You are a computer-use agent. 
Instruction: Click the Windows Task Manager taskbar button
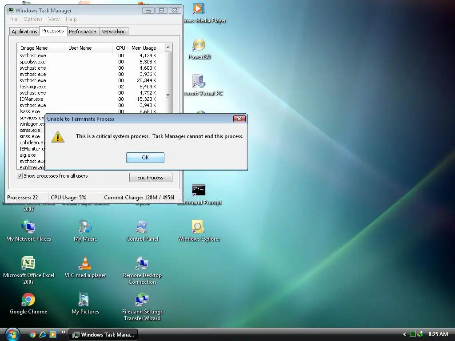(x=103, y=335)
